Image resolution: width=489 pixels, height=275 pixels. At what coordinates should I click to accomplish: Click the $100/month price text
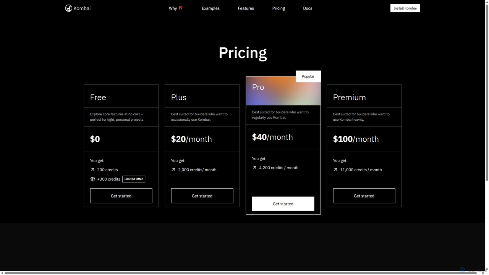[356, 139]
